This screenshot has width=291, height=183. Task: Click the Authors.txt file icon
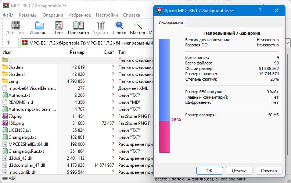5,95
